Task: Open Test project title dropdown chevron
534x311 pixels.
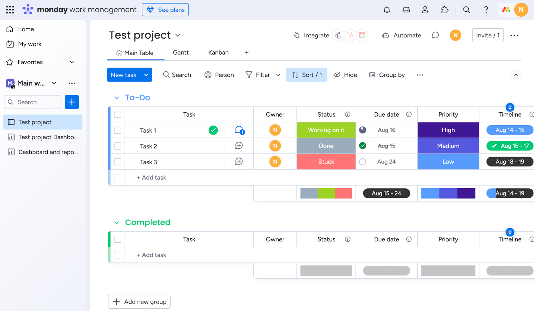Action: coord(178,35)
